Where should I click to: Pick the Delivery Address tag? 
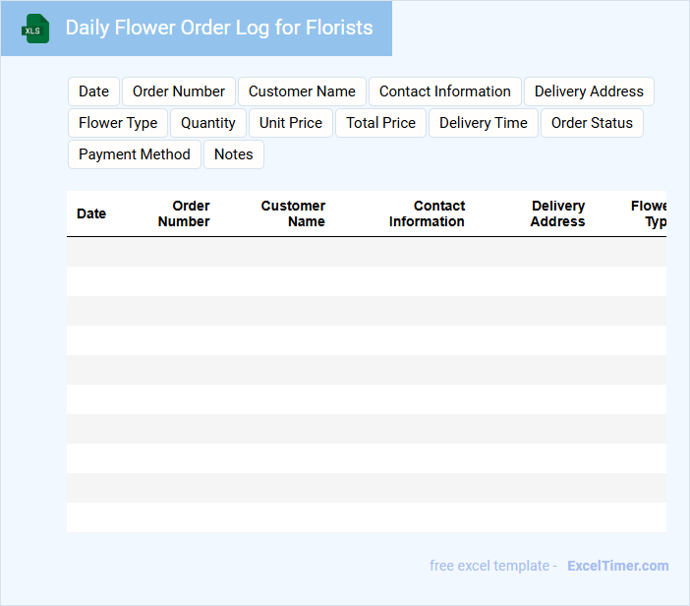589,91
